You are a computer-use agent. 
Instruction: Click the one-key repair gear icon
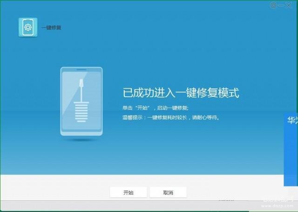(x=27, y=27)
